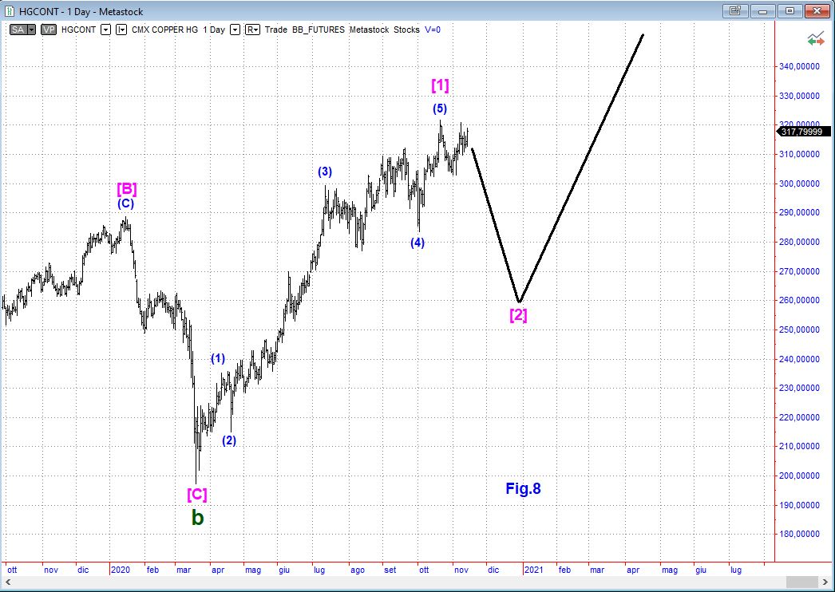Click the 2021 date axis label

click(533, 570)
